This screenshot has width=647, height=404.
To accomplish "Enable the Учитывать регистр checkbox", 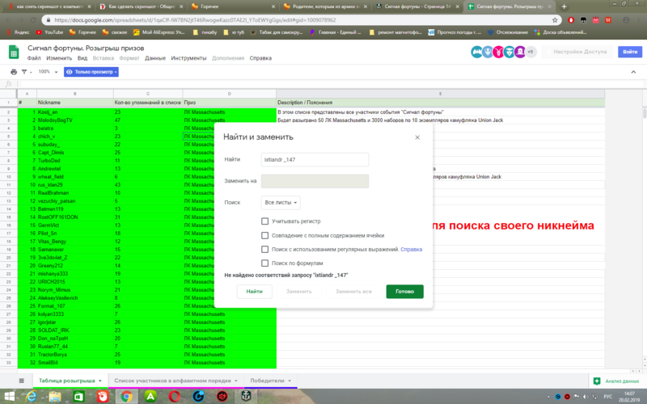I will click(x=265, y=221).
